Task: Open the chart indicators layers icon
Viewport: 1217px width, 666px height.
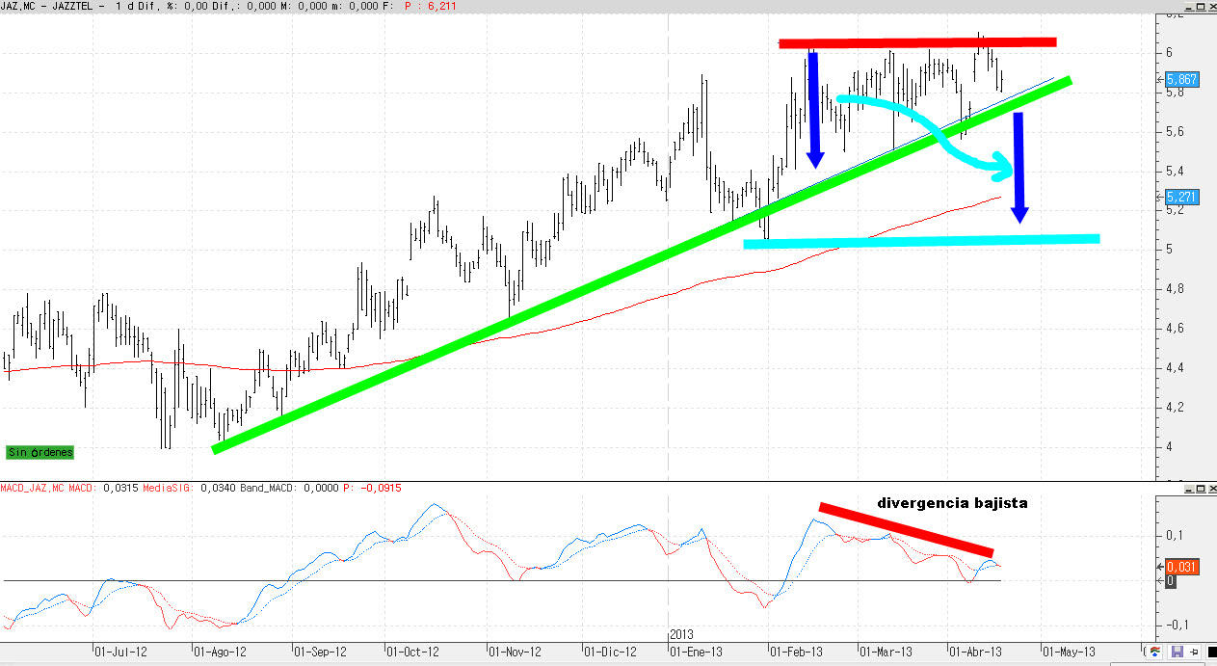Action: 1154,653
